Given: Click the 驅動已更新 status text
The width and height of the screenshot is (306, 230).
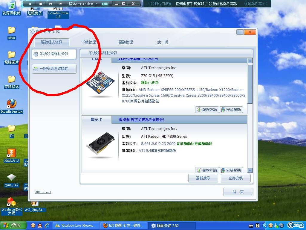Looking at the screenshot, I should click(x=150, y=83).
